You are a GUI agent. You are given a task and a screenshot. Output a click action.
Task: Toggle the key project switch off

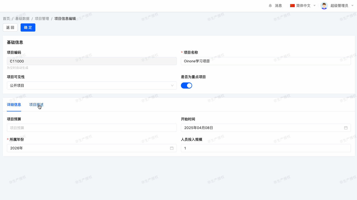186,85
